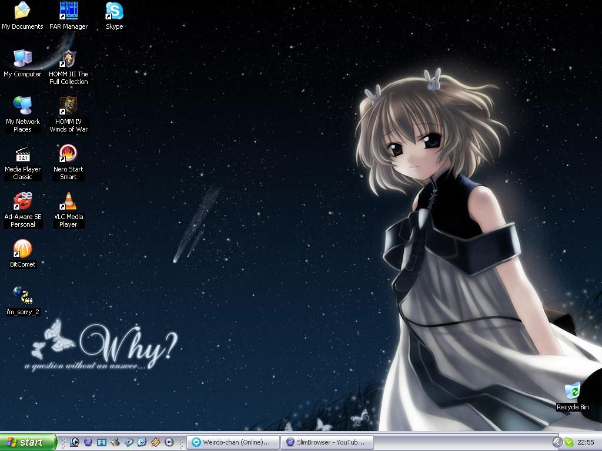Select the BitComet desktop shortcut

coord(22,253)
